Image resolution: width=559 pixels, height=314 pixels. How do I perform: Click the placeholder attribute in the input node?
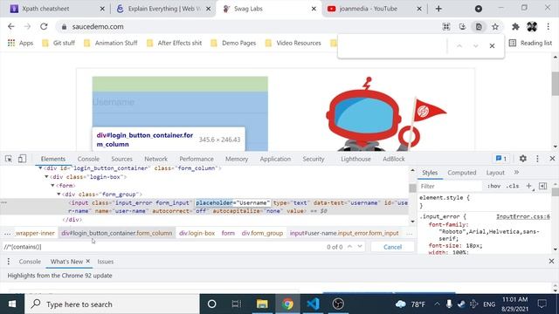coord(232,203)
